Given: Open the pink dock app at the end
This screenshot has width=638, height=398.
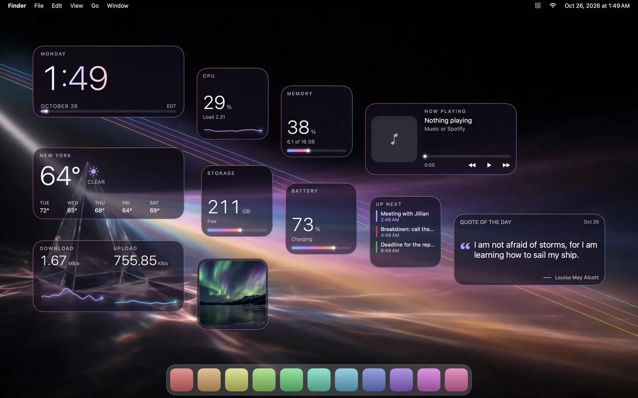Looking at the screenshot, I should (456, 380).
